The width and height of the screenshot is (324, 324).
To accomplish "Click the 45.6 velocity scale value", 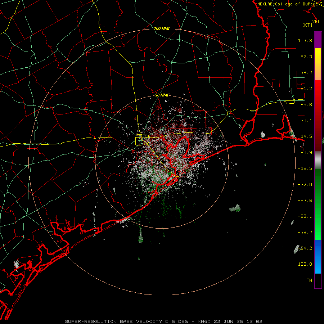I will click(306, 104).
